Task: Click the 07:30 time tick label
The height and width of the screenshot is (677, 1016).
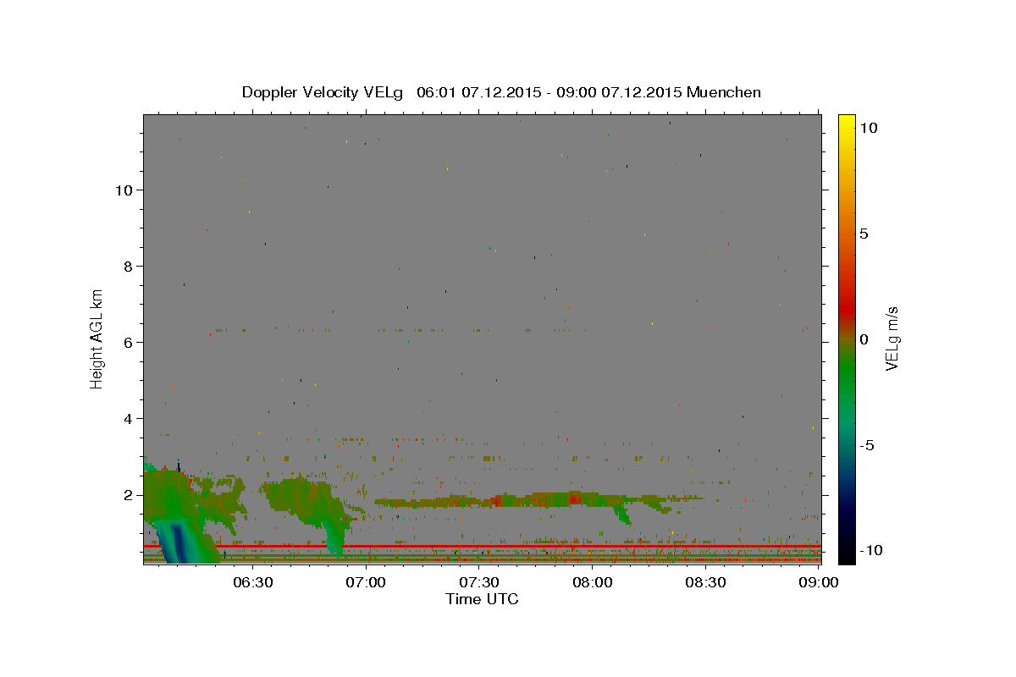Action: 479,582
